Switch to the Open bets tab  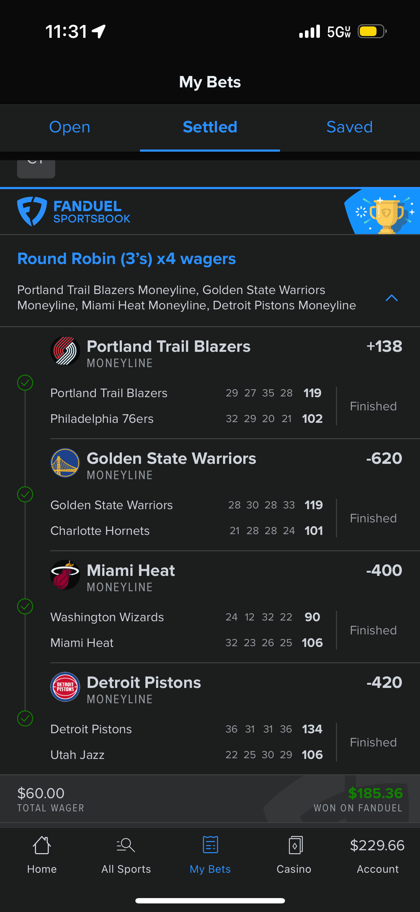click(70, 127)
